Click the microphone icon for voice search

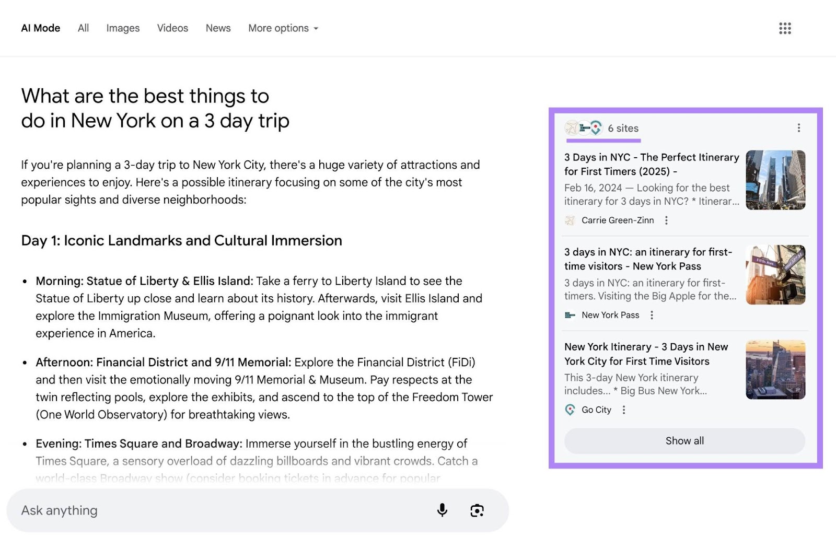[x=442, y=510]
